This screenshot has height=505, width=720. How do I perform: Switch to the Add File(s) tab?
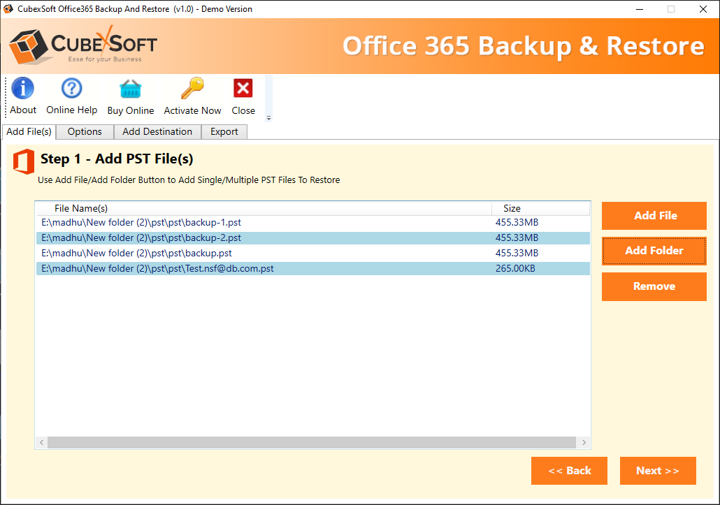coord(29,131)
